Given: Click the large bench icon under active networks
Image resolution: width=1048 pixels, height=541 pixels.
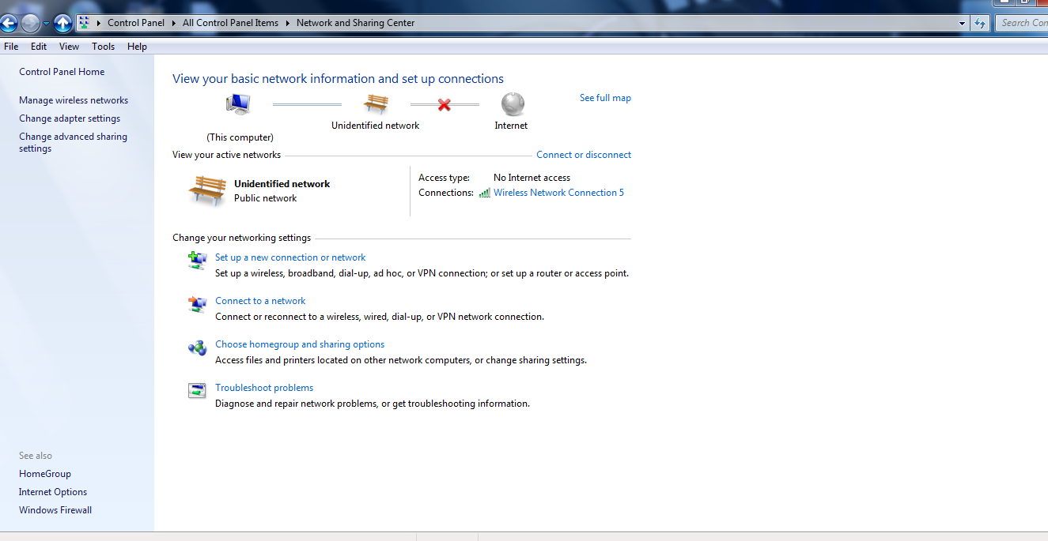Looking at the screenshot, I should (x=207, y=190).
